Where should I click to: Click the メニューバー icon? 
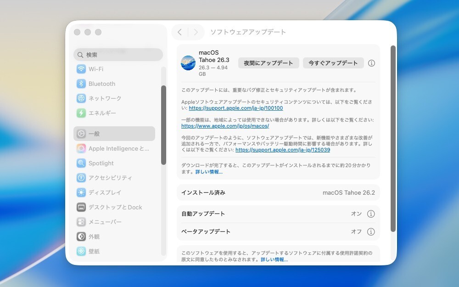(x=81, y=222)
